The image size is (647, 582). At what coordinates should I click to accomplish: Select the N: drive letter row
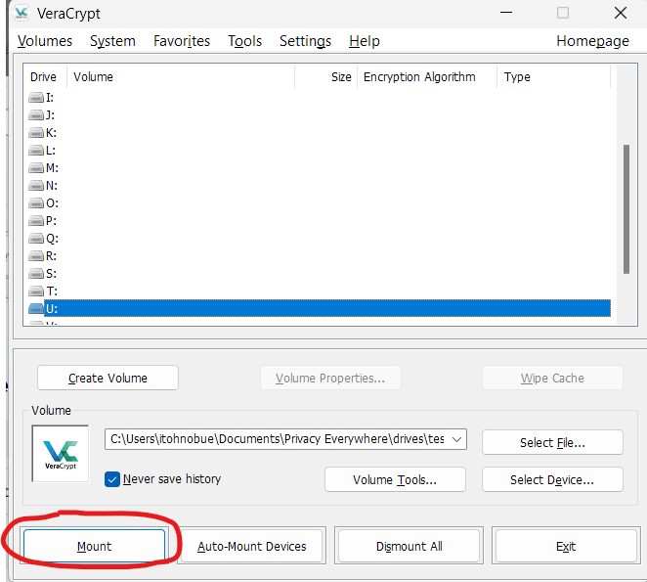click(320, 186)
